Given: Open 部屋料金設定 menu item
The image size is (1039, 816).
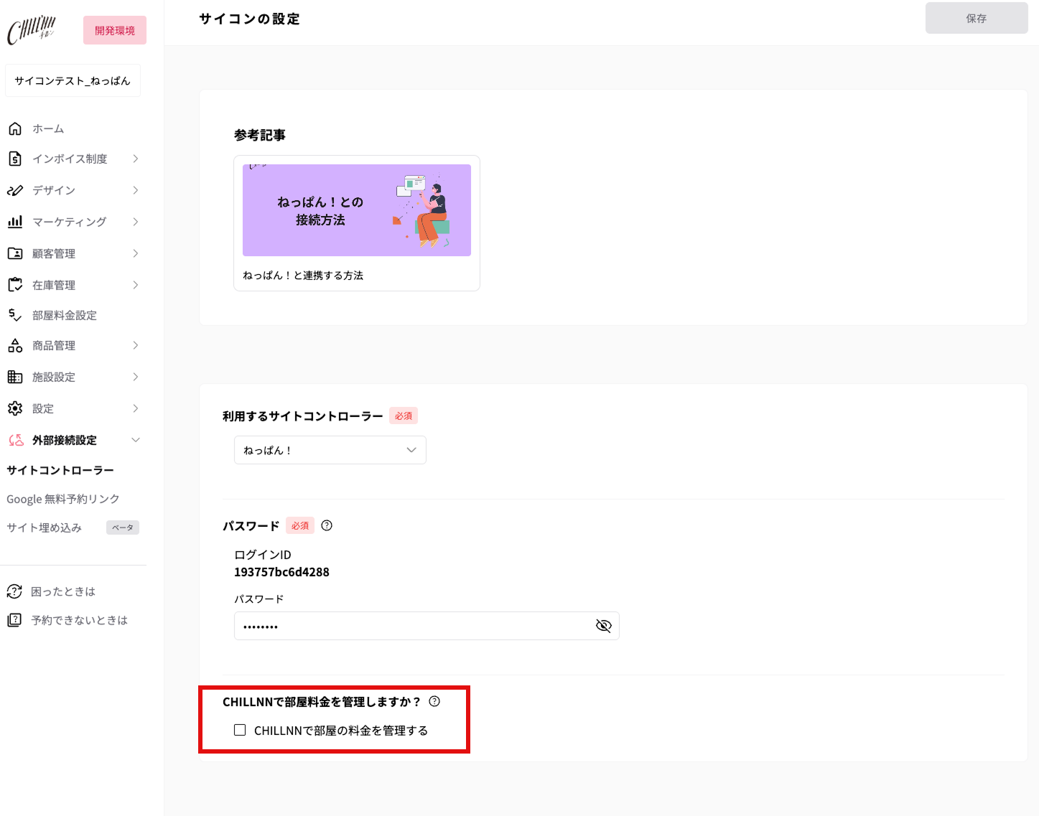Looking at the screenshot, I should pos(65,315).
